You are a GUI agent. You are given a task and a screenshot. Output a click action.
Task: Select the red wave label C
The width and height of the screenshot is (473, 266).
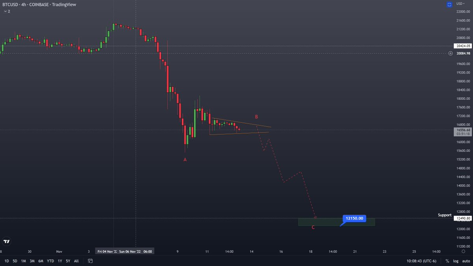(x=313, y=227)
